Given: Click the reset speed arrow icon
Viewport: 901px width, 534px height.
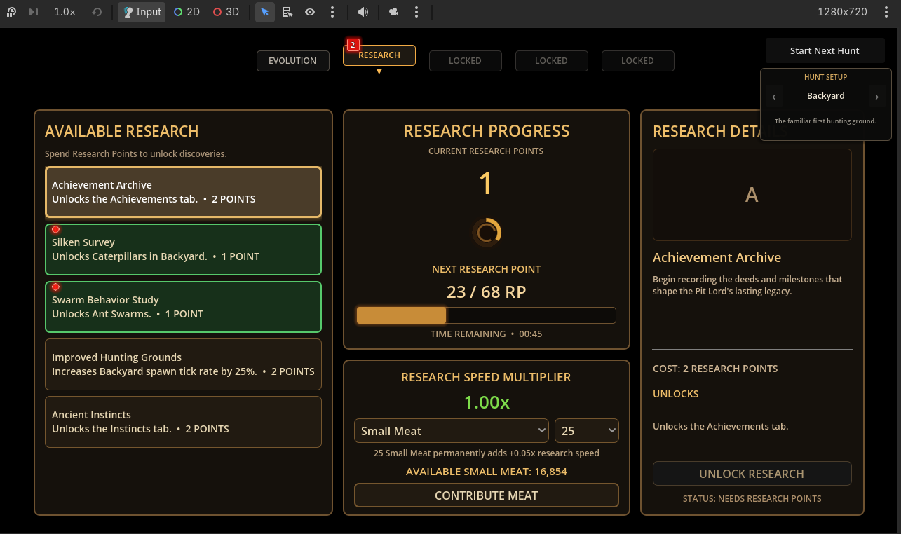Looking at the screenshot, I should (97, 12).
